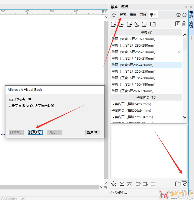Select 卡套内页 (横版66x94mm)
This screenshot has width=194, height=200.
click(x=146, y=111)
